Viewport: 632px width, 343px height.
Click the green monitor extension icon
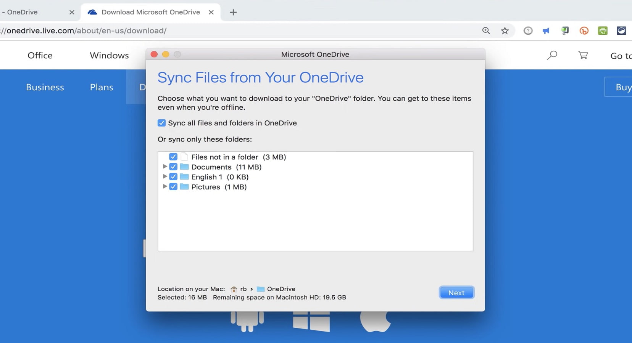[565, 30]
